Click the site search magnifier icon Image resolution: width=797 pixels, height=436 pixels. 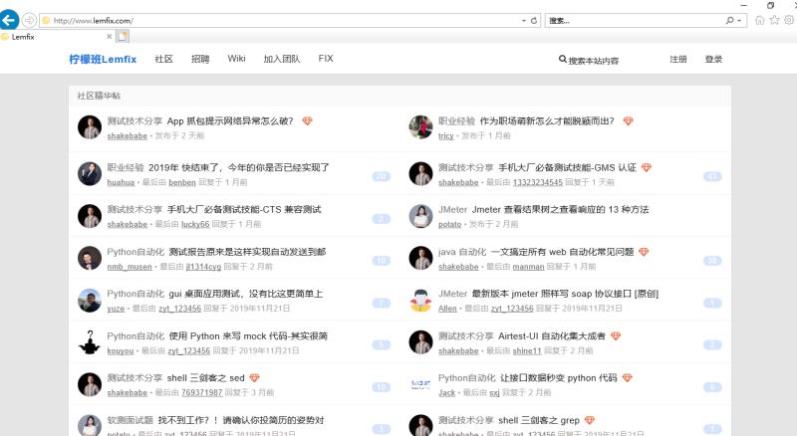[563, 60]
